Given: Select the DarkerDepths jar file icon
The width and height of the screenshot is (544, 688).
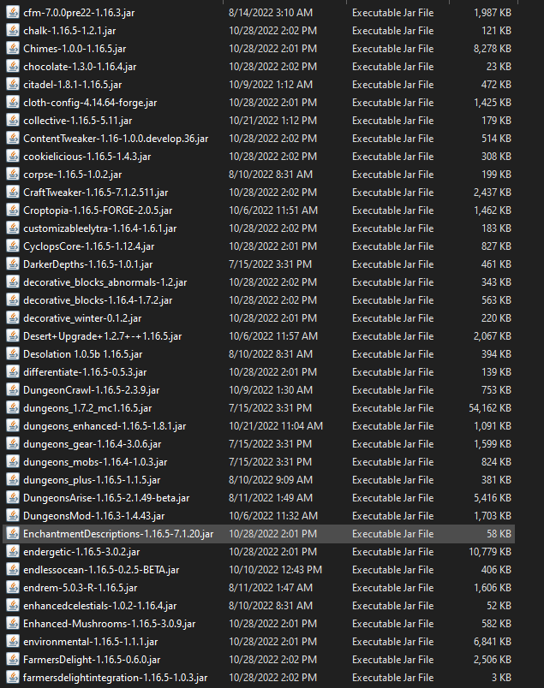Looking at the screenshot, I should pyautogui.click(x=13, y=264).
